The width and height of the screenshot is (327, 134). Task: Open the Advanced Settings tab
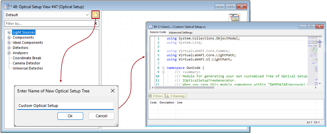click(181, 33)
